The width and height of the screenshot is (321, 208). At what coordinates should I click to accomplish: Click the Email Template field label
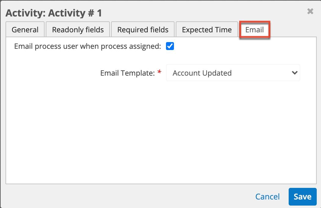pos(128,73)
